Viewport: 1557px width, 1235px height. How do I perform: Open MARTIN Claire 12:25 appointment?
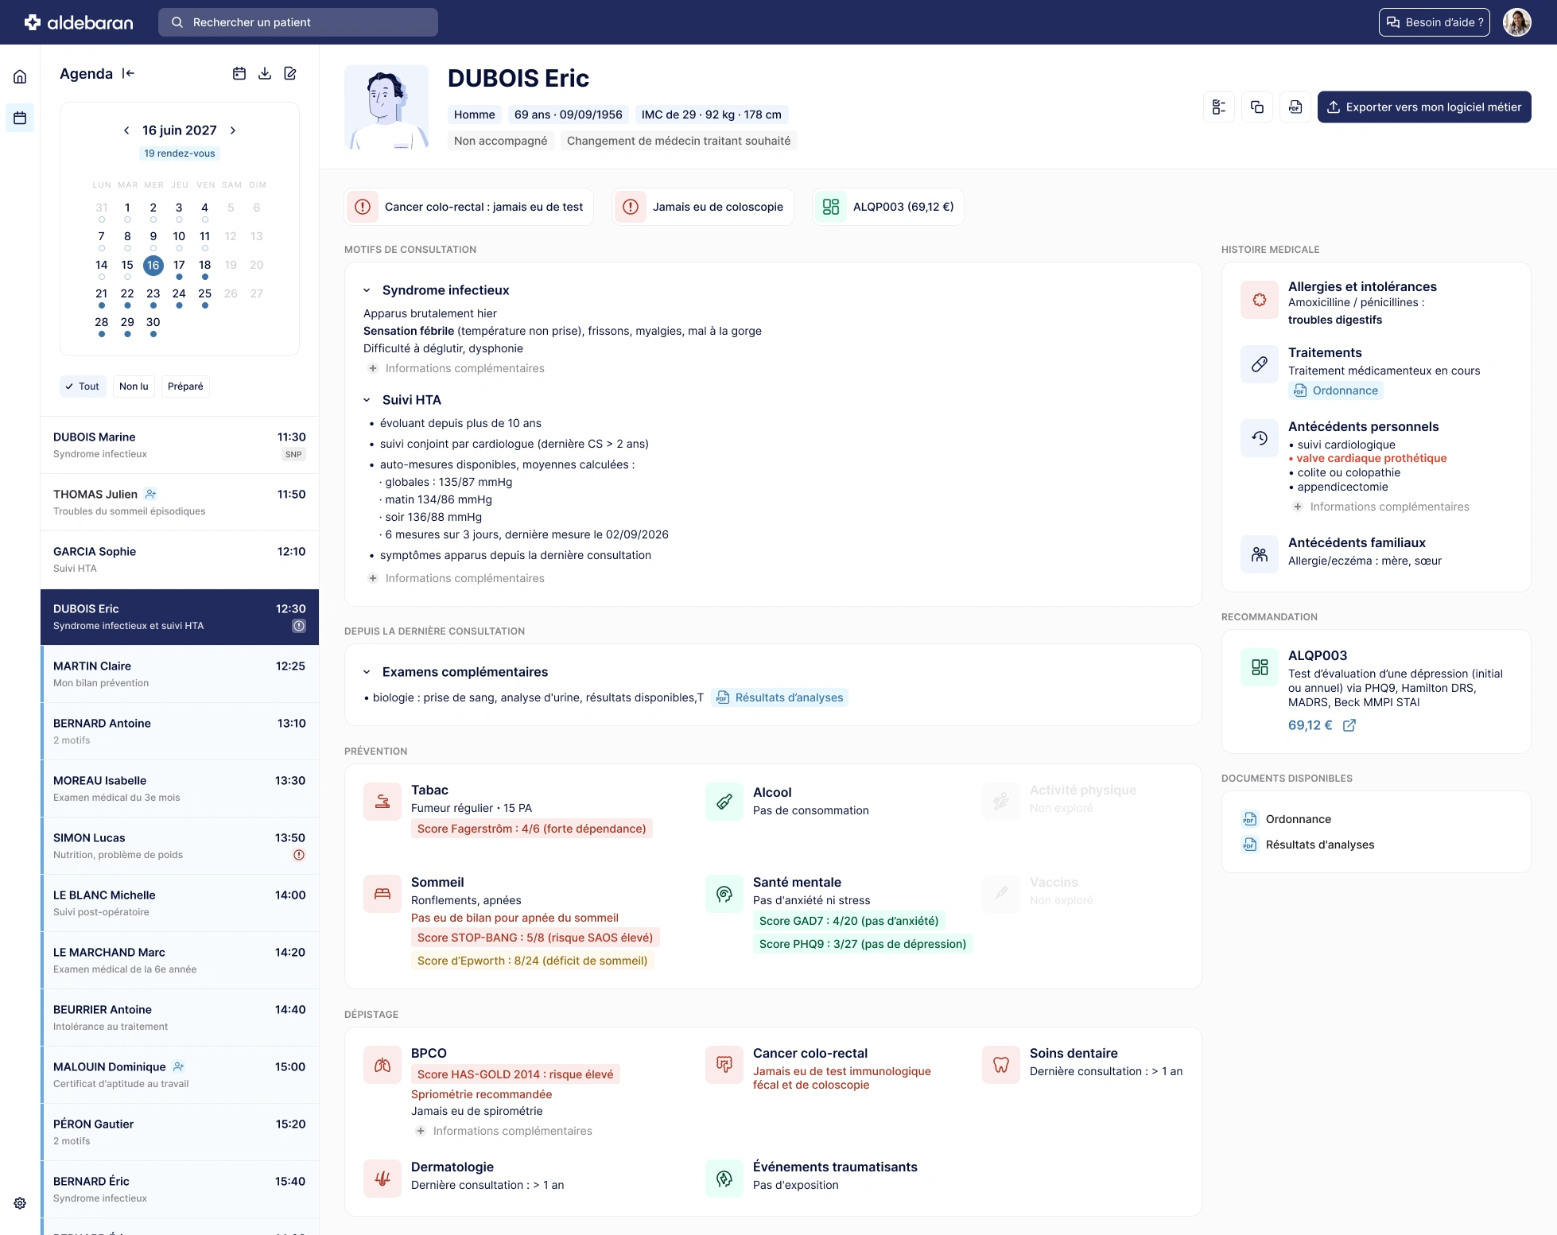coord(180,674)
